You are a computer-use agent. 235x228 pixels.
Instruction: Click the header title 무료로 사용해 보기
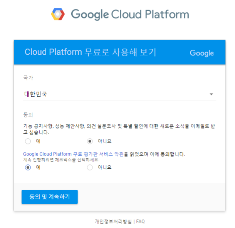(90, 52)
